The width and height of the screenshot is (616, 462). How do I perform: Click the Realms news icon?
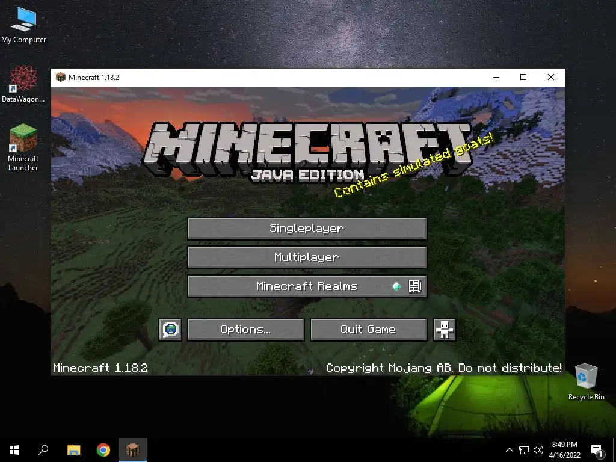coord(415,286)
